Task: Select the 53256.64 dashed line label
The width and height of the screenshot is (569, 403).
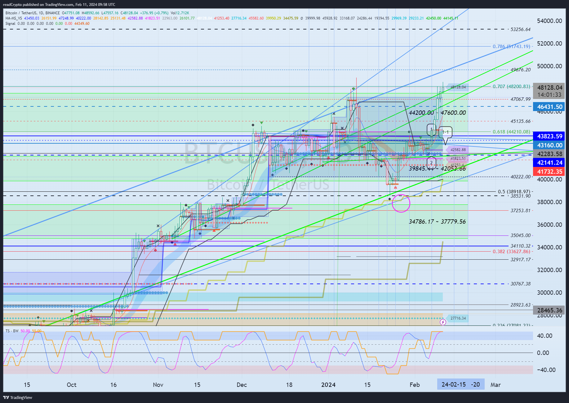Action: (520, 29)
